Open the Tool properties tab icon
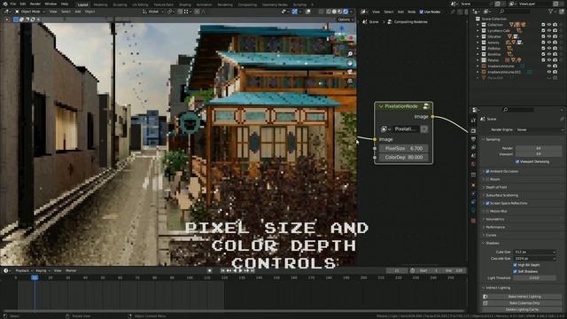The height and width of the screenshot is (319, 567). (473, 121)
